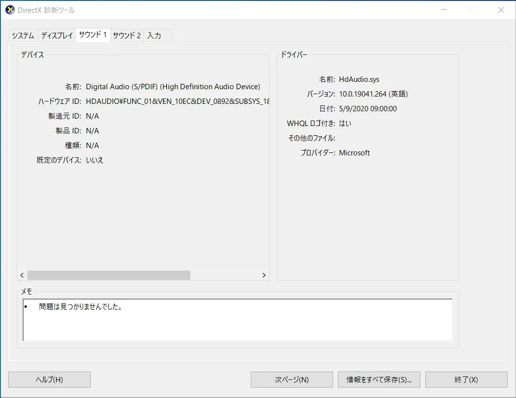
Task: Click the provider value Microsoft
Action: (x=355, y=153)
